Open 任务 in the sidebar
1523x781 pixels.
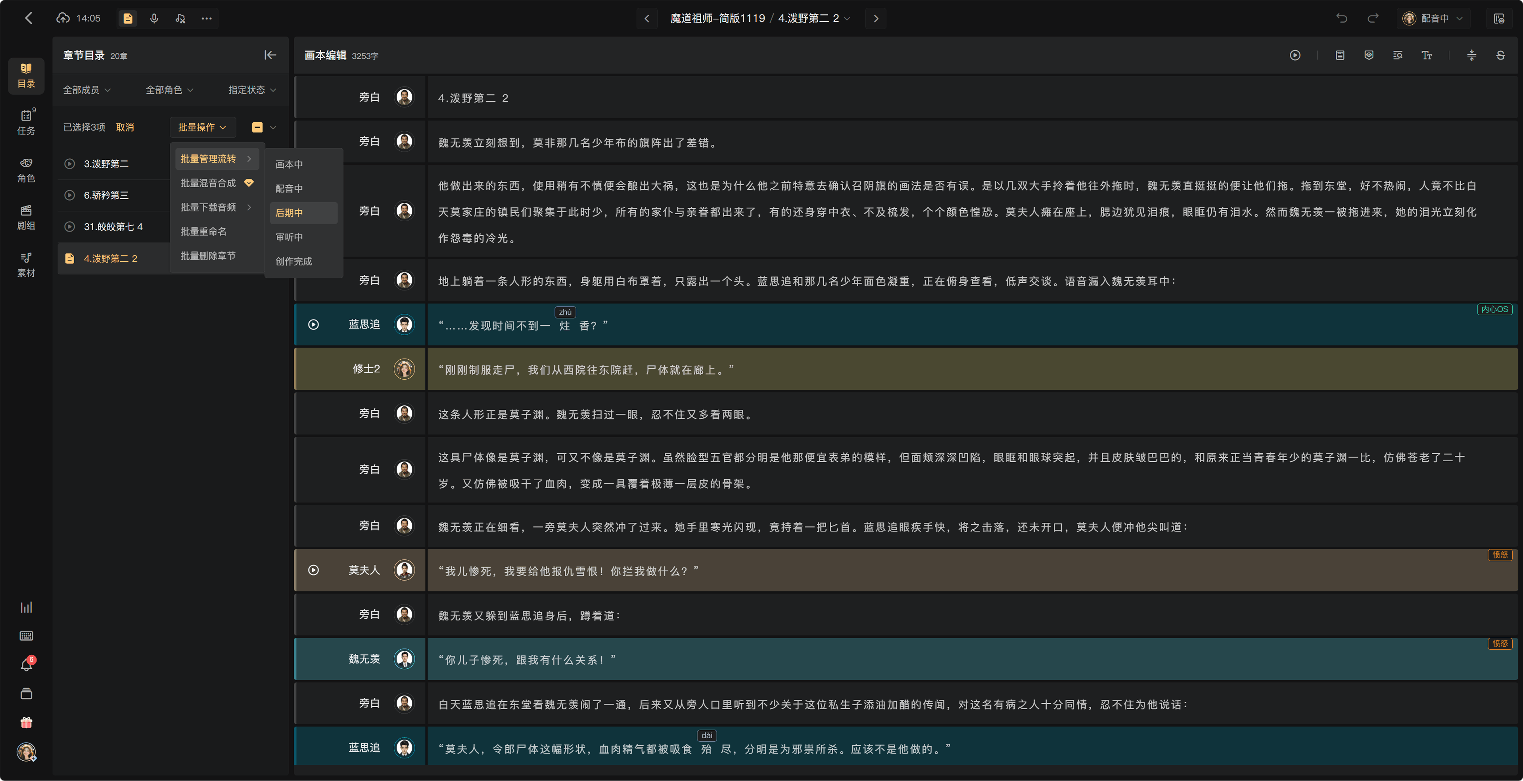(26, 123)
